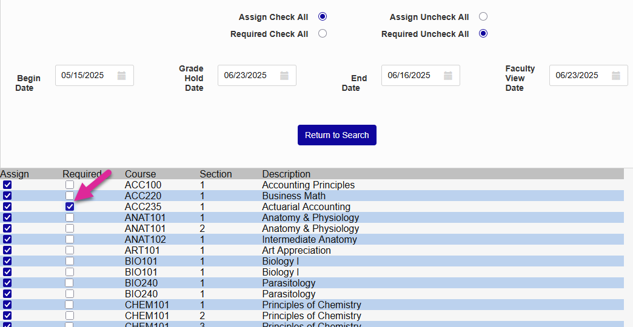This screenshot has width=633, height=327.
Task: Check the Required box for ACC100
Action: pos(70,185)
